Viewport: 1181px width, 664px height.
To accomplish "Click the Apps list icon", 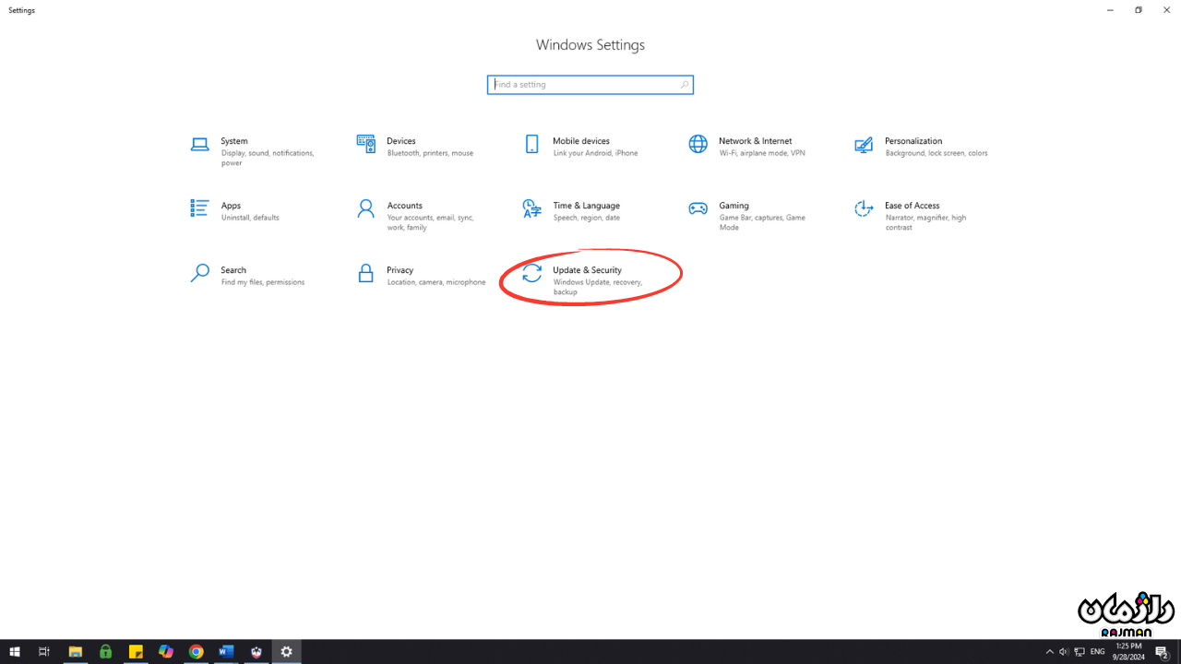I will 199,208.
